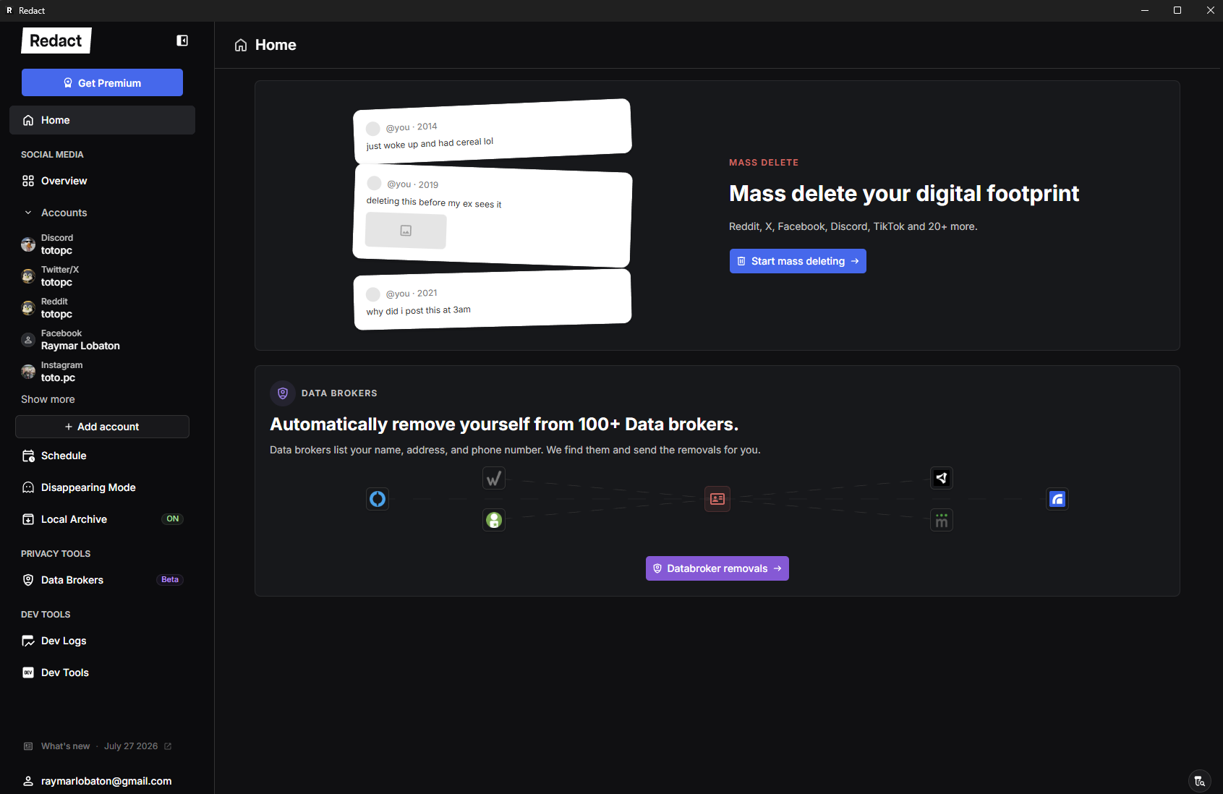Click the Get Premium button
The height and width of the screenshot is (794, 1223).
click(102, 82)
